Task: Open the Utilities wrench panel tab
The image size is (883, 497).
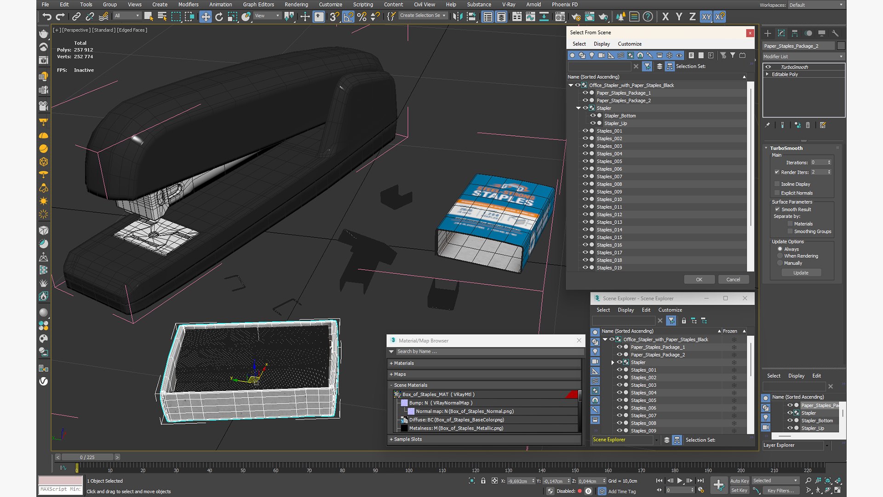Action: pyautogui.click(x=836, y=33)
